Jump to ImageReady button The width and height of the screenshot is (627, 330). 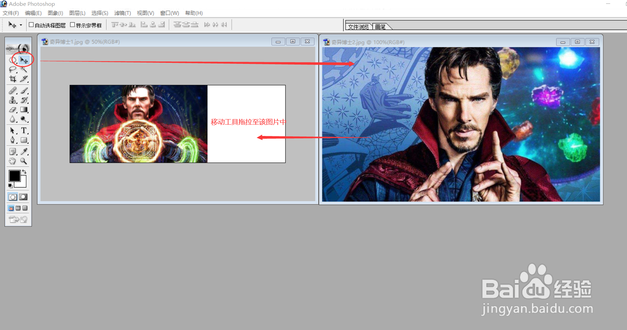[18, 219]
